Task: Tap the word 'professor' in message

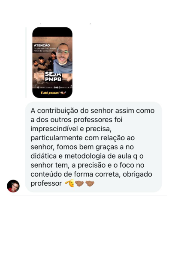Action: [46, 183]
